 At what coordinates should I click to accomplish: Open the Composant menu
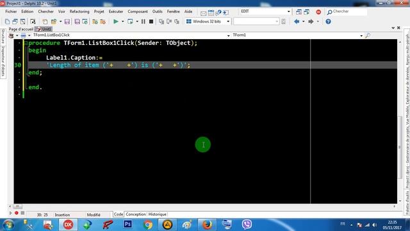[138, 12]
